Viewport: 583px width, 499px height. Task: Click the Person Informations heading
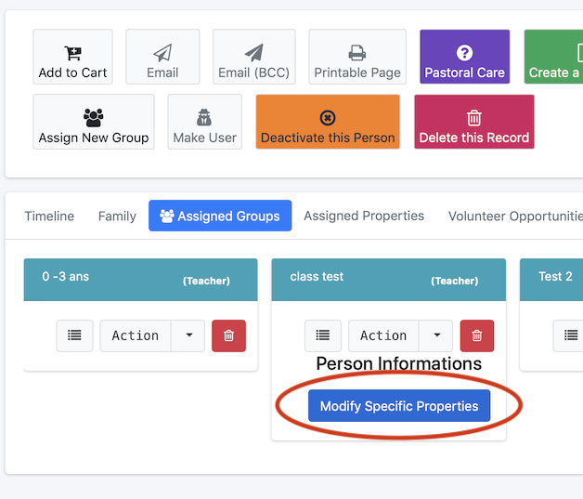pyautogui.click(x=399, y=363)
